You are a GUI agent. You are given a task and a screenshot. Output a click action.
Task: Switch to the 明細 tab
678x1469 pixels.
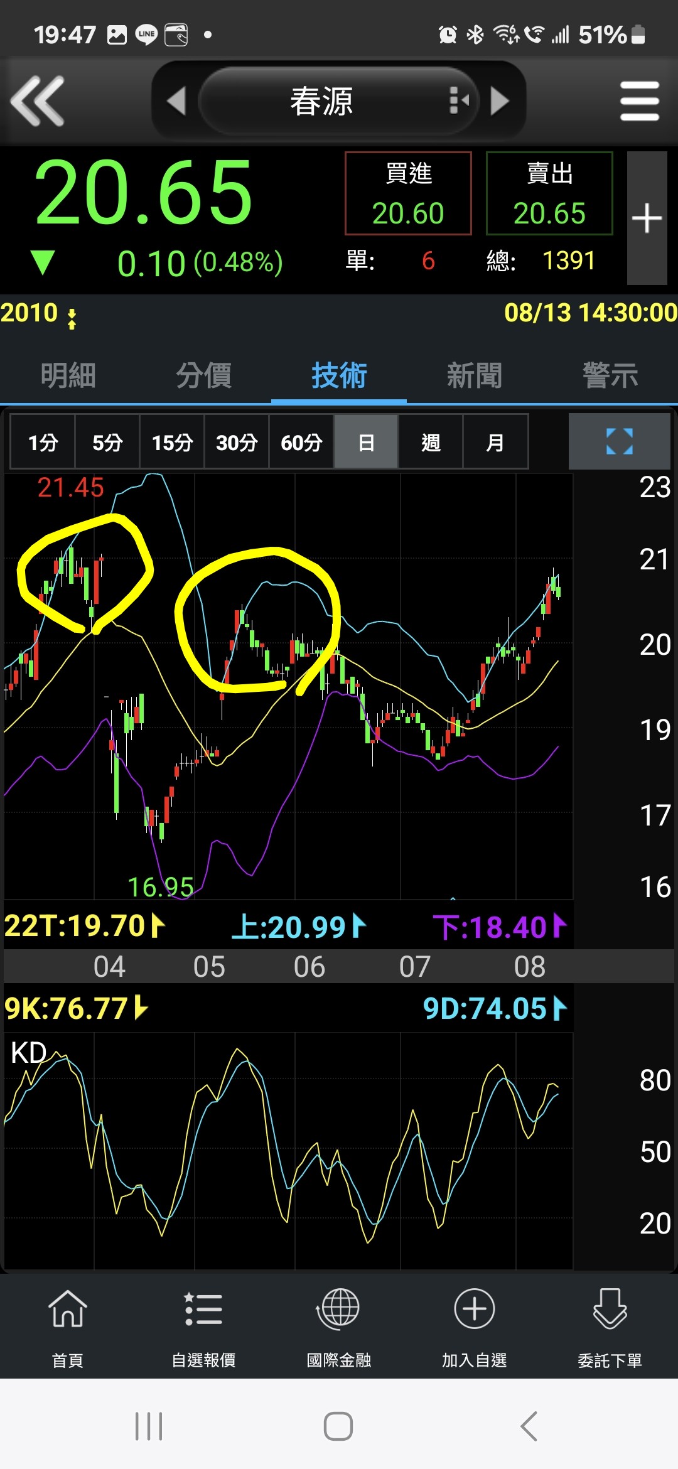tap(68, 375)
